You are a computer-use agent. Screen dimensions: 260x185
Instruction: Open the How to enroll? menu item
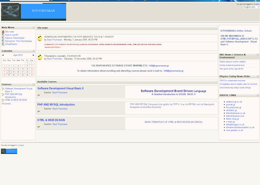click(x=12, y=35)
